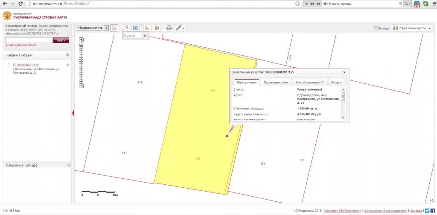This screenshot has width=437, height=215.
Task: Click the Буфер distance input field
Action: (133, 36)
